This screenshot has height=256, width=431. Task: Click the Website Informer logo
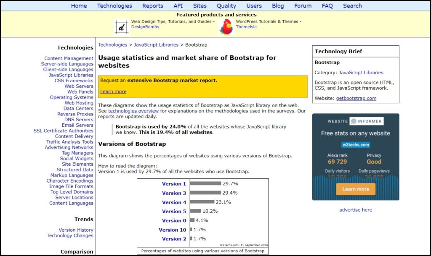(355, 121)
